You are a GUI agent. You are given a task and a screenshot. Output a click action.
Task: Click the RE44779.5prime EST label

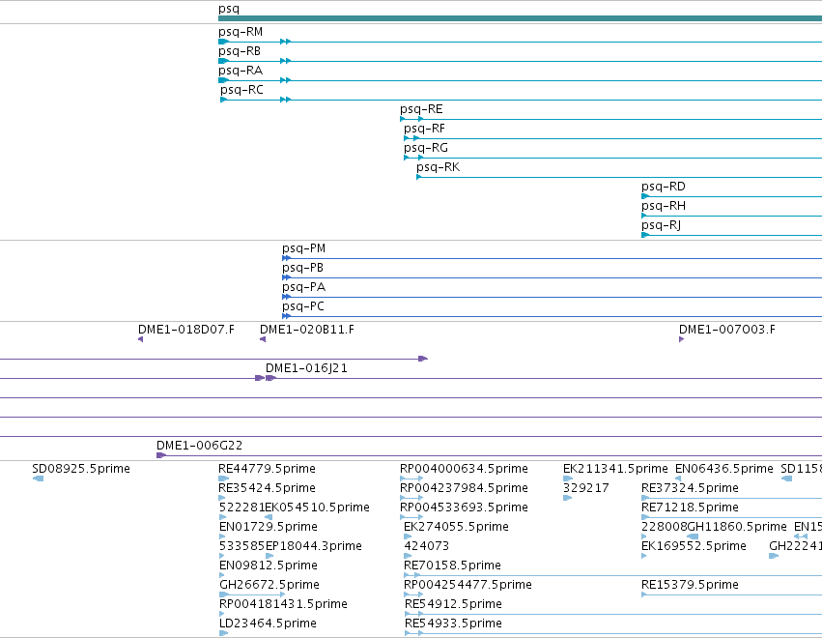(x=267, y=469)
